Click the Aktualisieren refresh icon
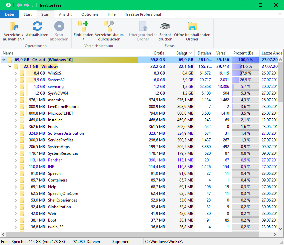The width and height of the screenshot is (284, 245). coord(37,26)
